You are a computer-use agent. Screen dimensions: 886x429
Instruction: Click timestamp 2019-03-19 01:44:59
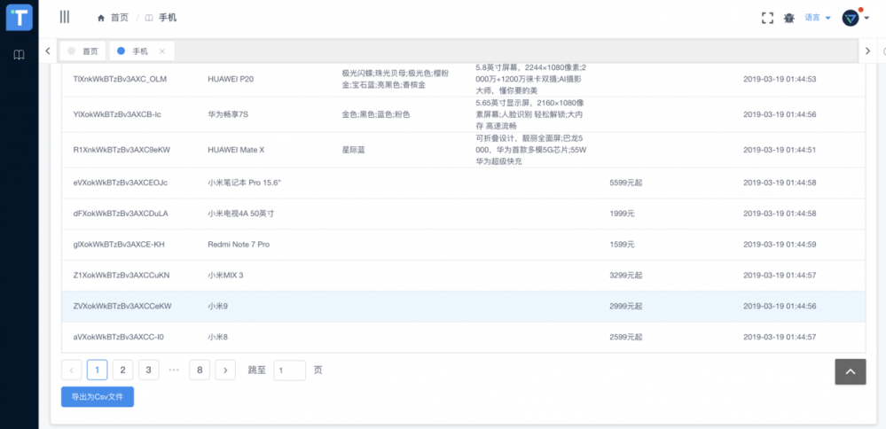(x=780, y=245)
